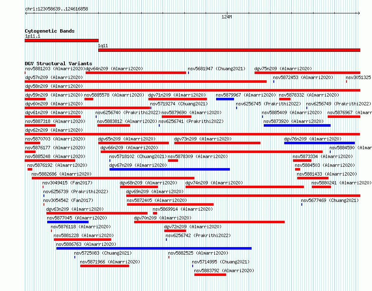Select nsv5725083 (Chuang2021) label
This screenshot has height=291, width=372.
tap(103, 253)
